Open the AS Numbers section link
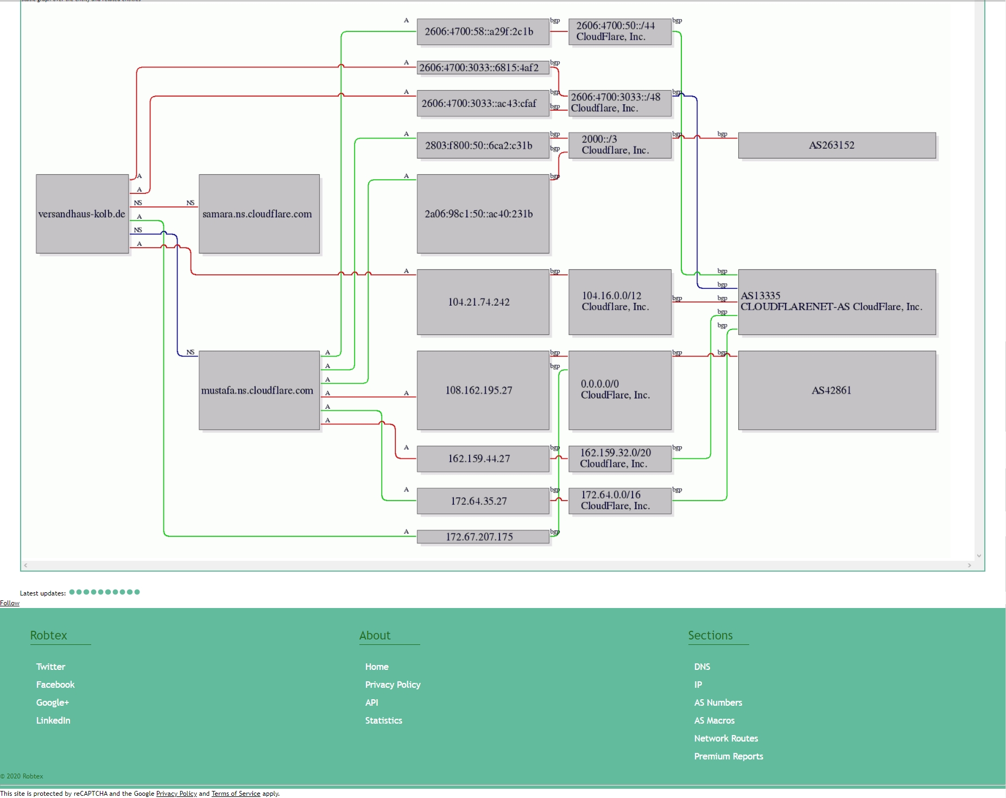Image resolution: width=1006 pixels, height=798 pixels. coord(718,702)
